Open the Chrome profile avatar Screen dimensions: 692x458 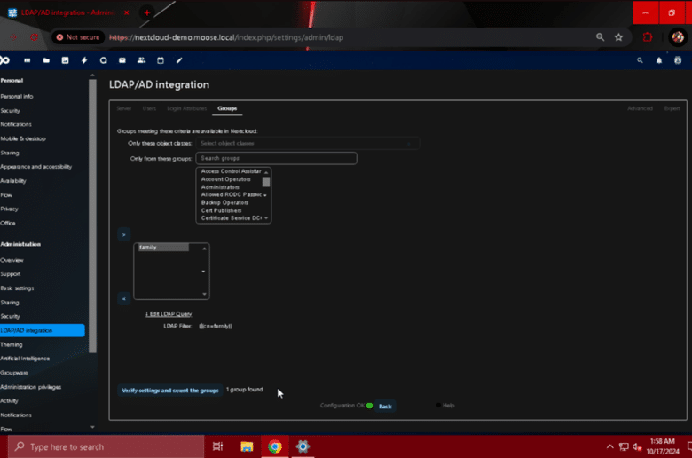(x=678, y=37)
